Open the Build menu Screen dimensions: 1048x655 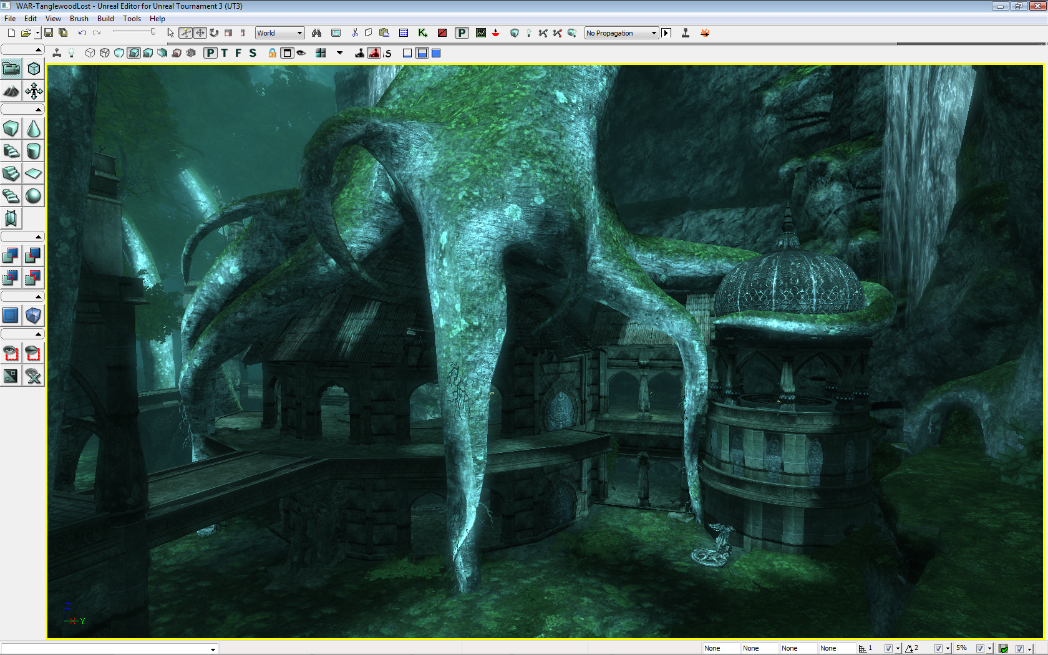105,19
